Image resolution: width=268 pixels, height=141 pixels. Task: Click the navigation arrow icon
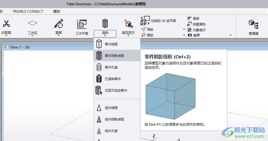point(143,29)
